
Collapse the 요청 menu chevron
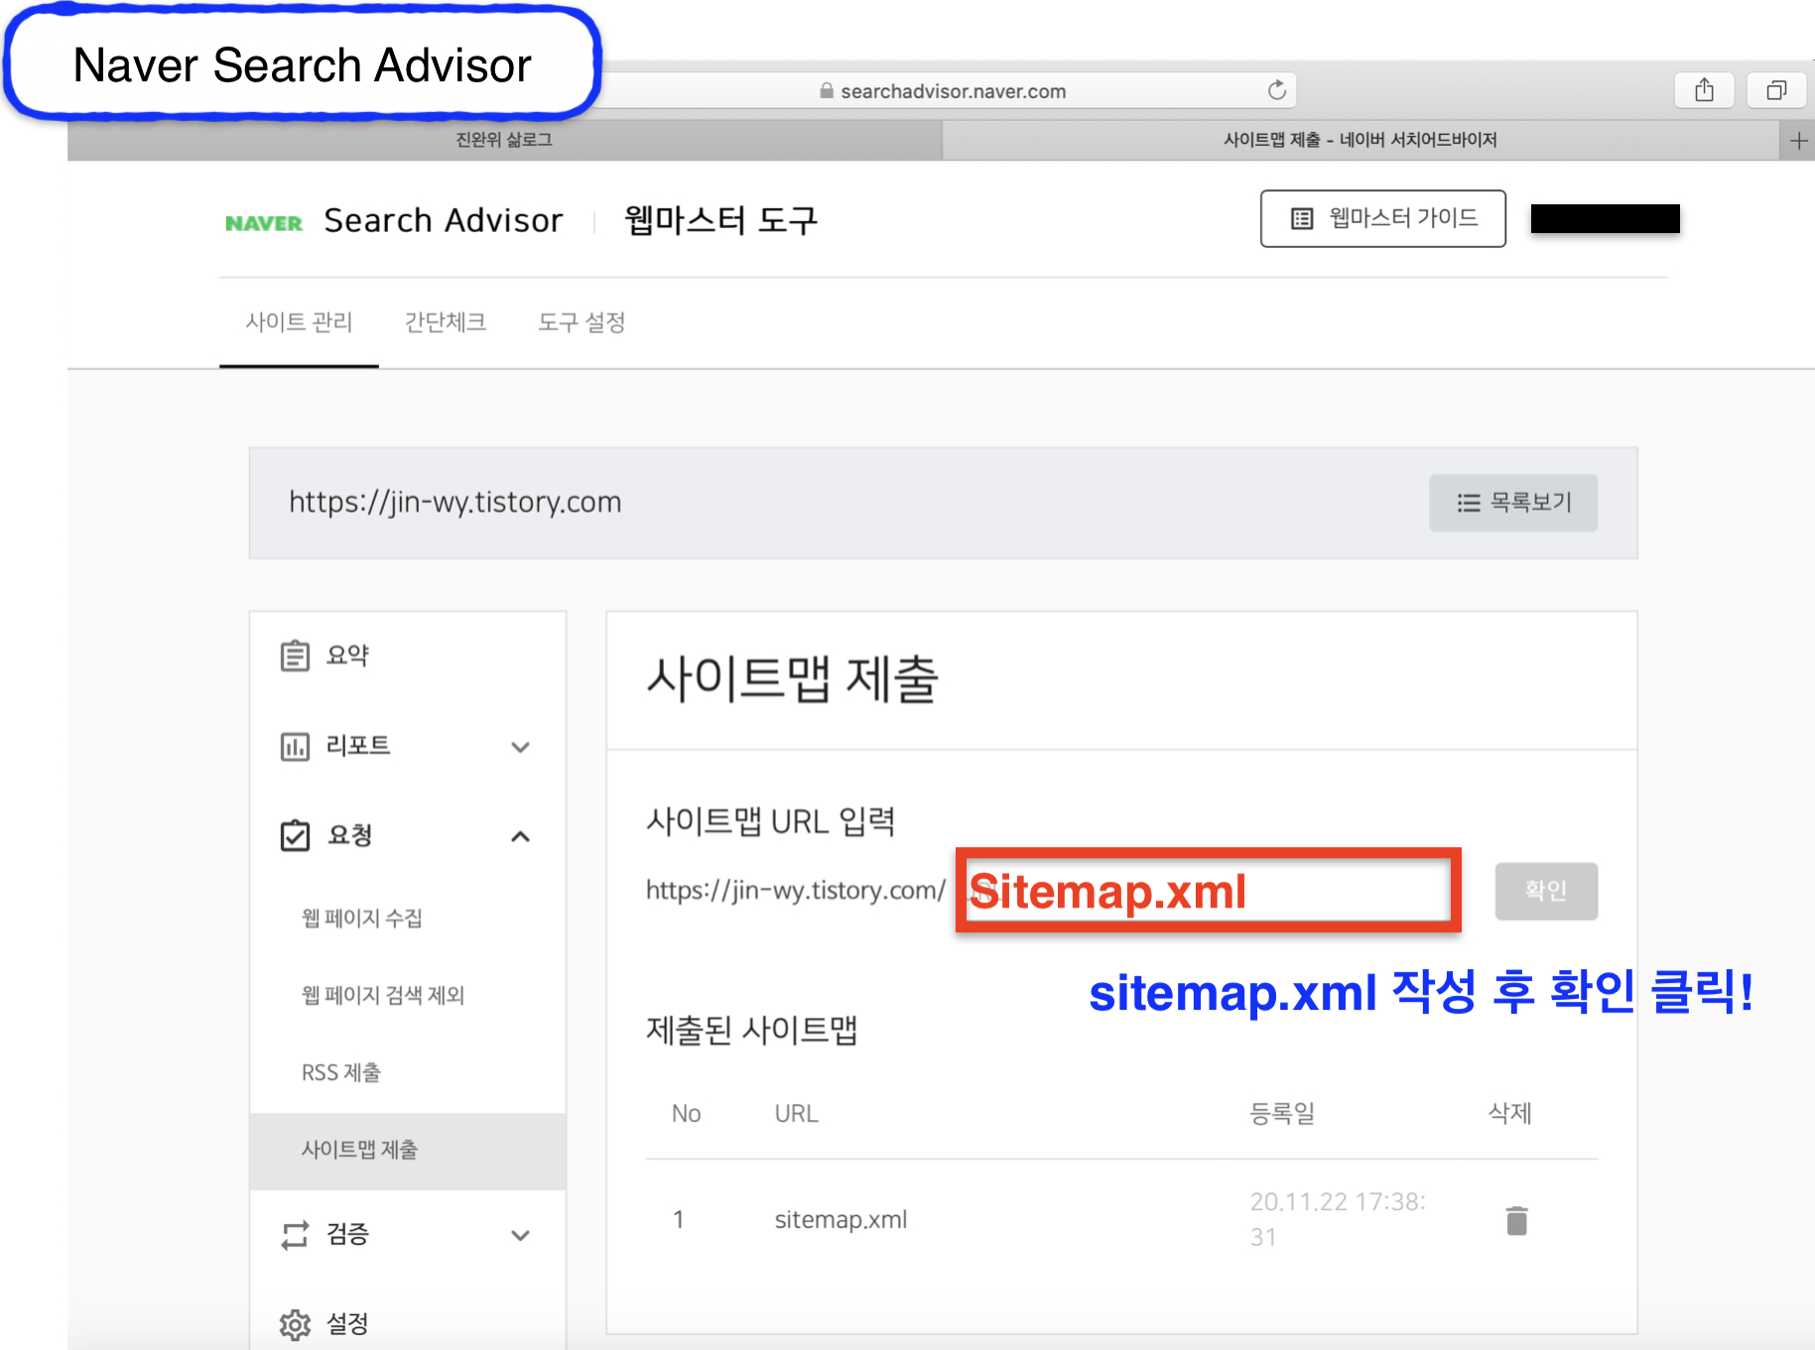coord(520,837)
